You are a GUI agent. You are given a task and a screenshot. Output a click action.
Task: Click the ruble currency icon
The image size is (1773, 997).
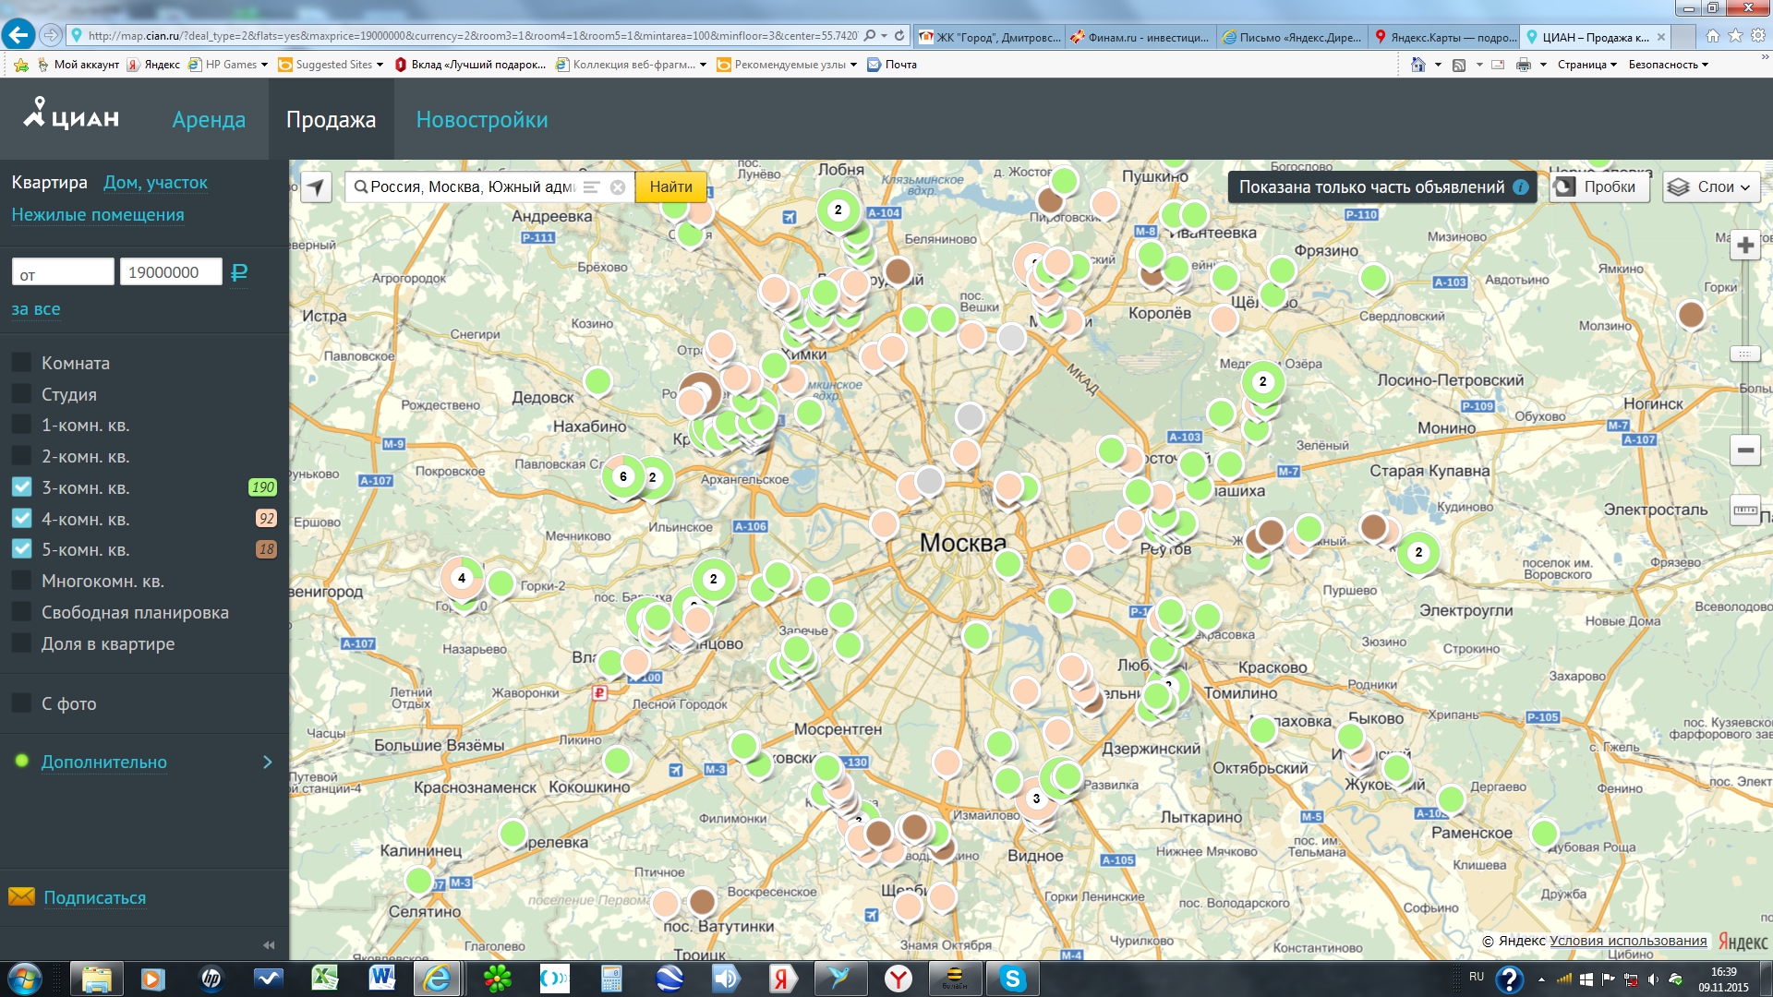(239, 272)
